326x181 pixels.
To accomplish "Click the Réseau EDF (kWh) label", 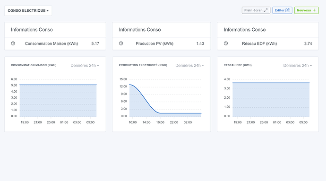I will pos(259,43).
